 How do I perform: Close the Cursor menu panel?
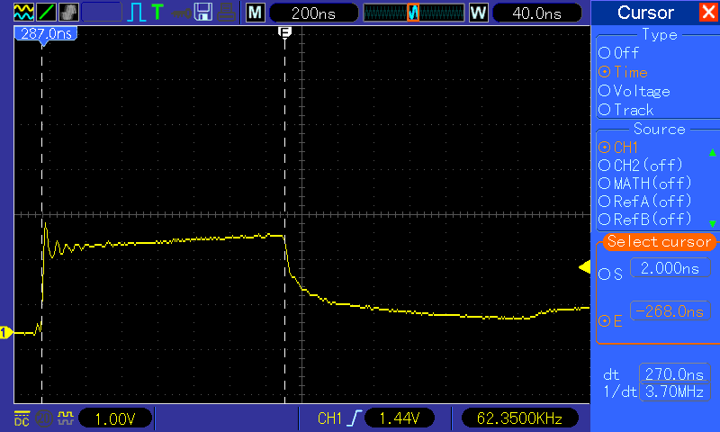click(708, 13)
